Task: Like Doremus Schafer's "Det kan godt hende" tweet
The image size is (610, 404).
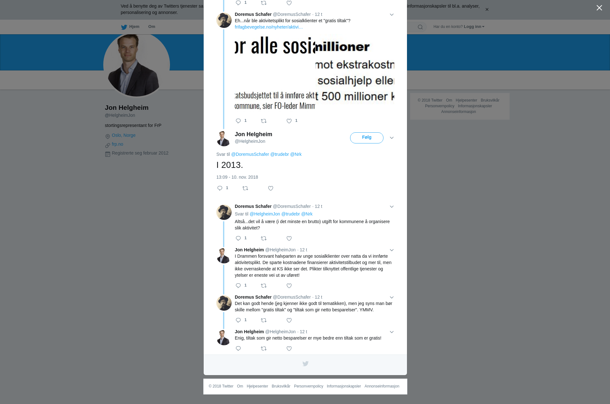Action: (289, 321)
